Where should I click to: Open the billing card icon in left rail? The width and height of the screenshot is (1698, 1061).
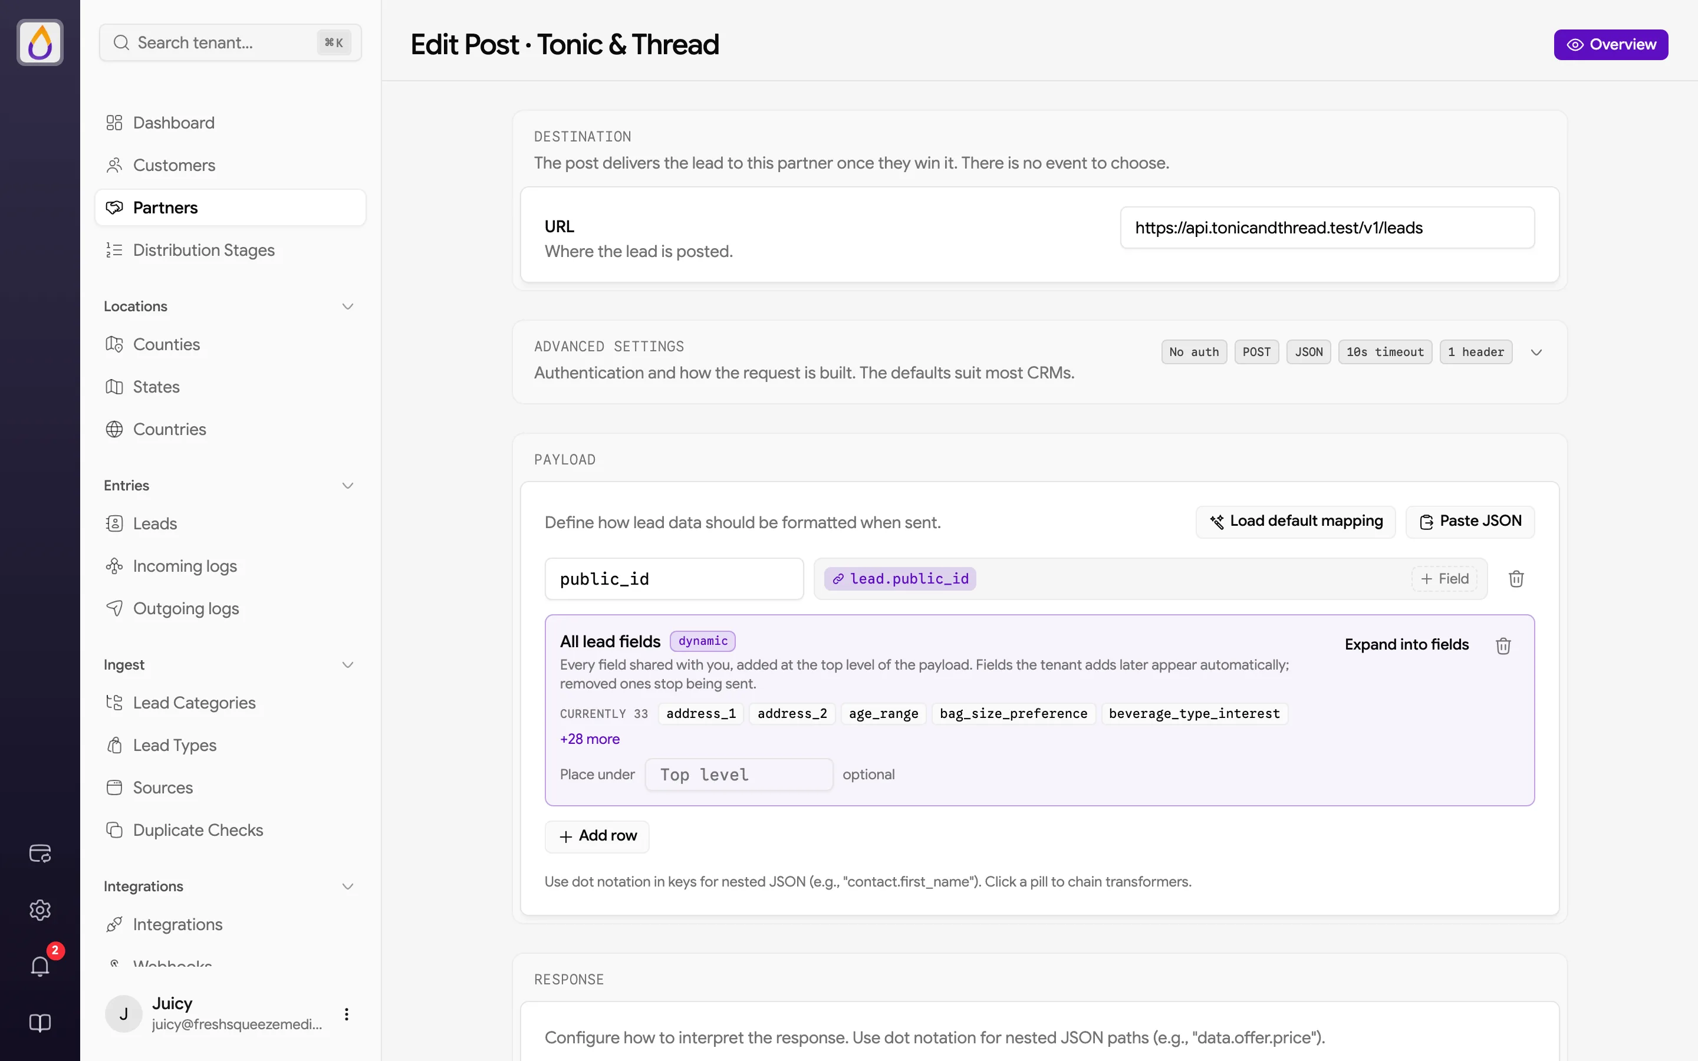coord(40,854)
